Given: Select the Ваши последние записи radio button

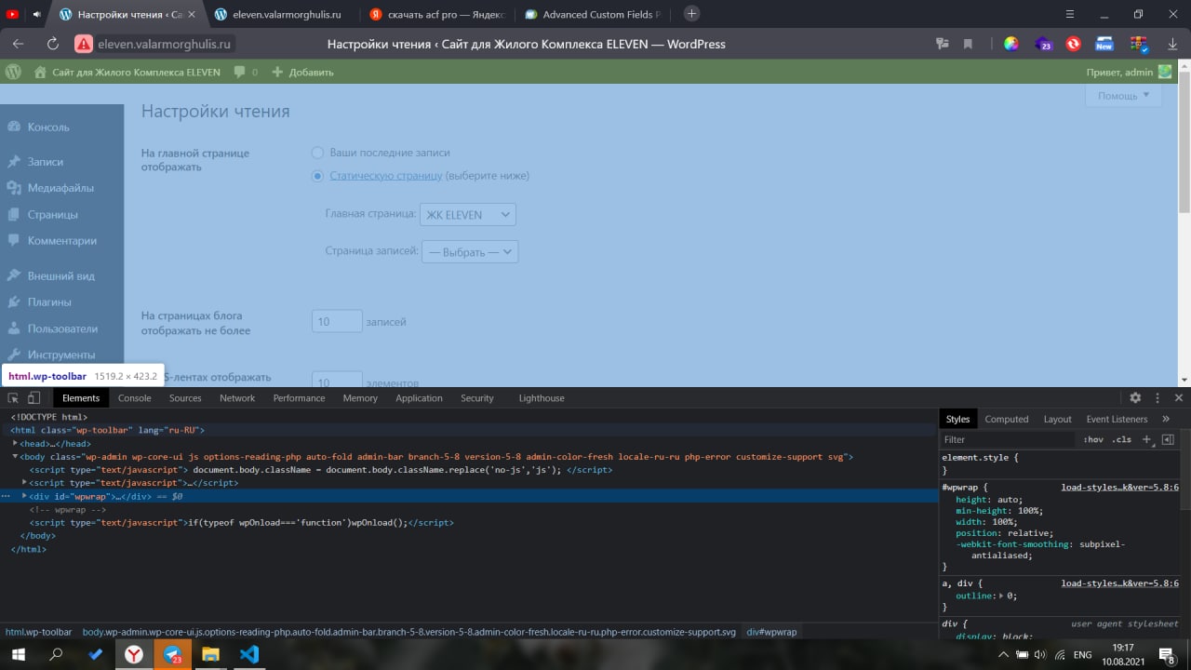Looking at the screenshot, I should 317,153.
